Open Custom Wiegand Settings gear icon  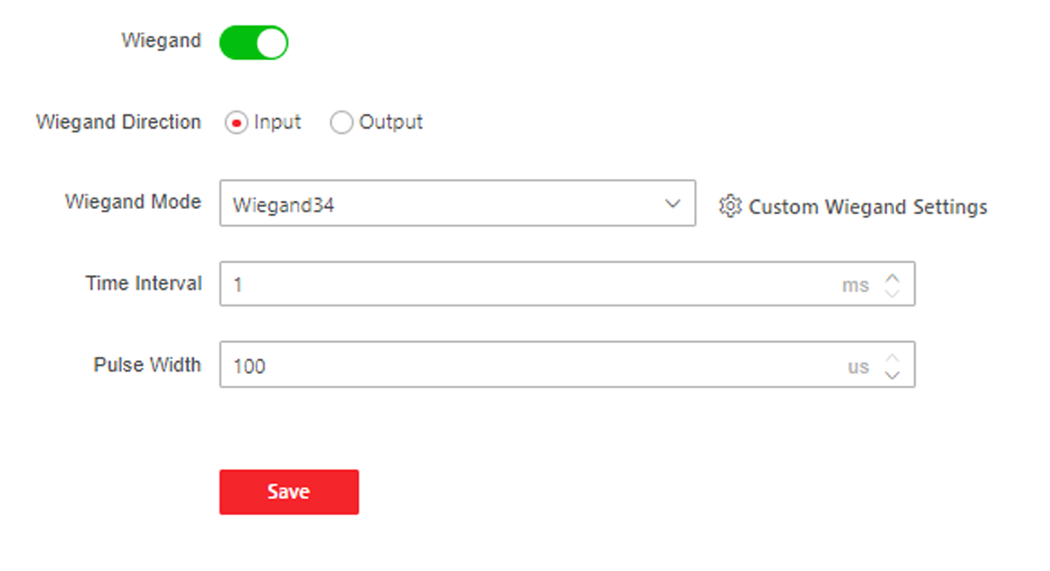point(730,206)
